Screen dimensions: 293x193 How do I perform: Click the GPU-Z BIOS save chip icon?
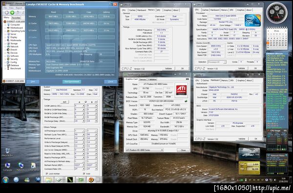pyautogui.click(x=186, y=101)
